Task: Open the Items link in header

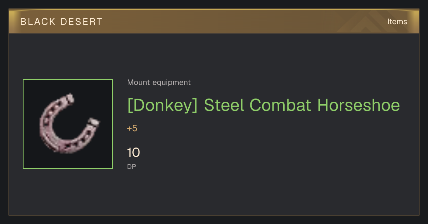Action: 397,22
